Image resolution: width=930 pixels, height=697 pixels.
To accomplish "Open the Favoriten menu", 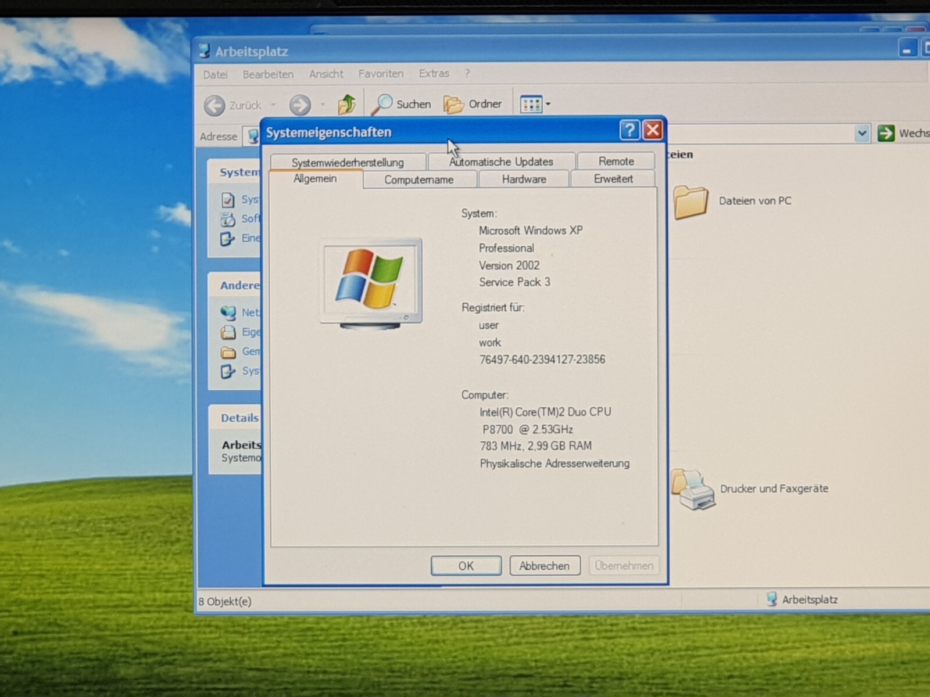I will tap(381, 74).
